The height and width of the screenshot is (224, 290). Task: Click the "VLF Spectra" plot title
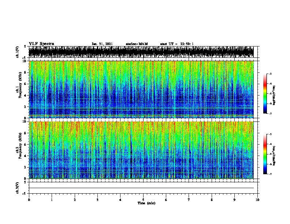pos(41,44)
